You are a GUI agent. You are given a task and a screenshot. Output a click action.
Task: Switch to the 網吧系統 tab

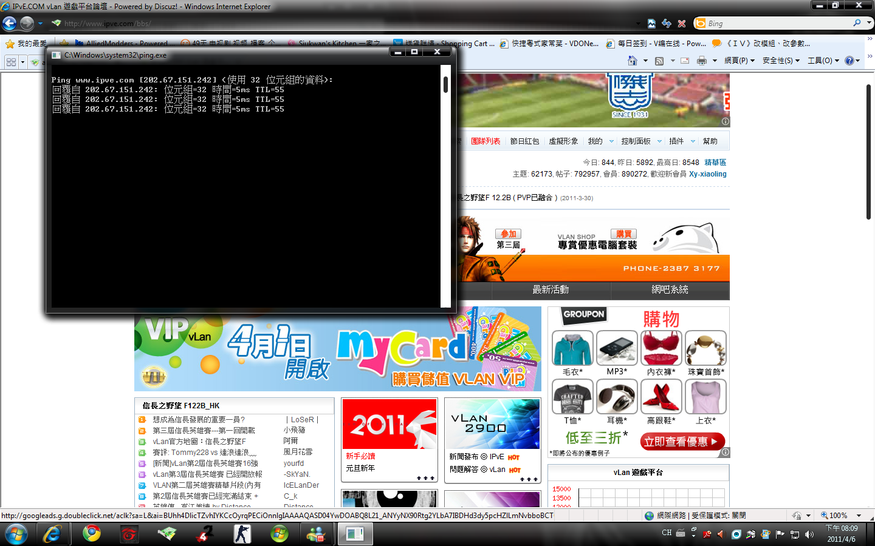[x=670, y=290]
